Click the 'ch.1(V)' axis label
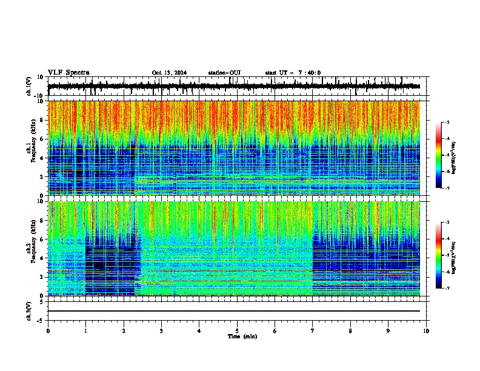 [29, 86]
